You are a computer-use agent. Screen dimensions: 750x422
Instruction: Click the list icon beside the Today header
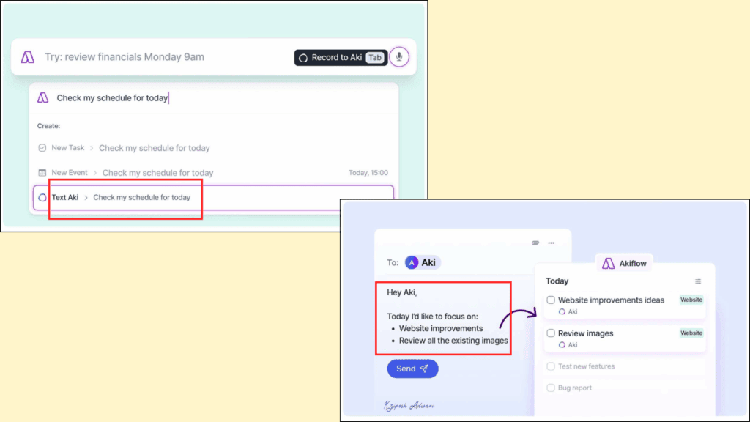(x=697, y=281)
